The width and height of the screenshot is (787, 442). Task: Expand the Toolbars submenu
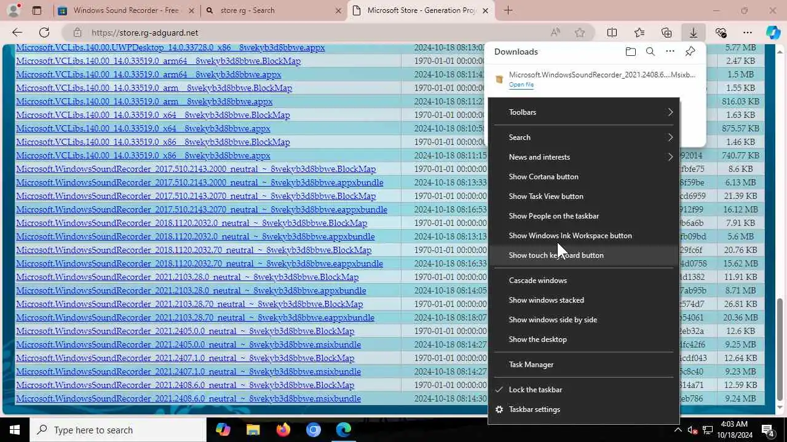click(583, 112)
